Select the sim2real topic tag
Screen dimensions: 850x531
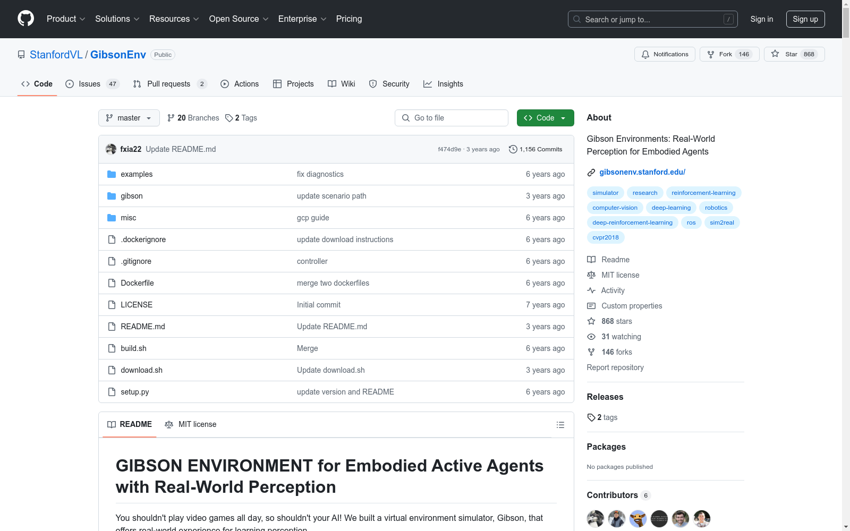(x=722, y=222)
